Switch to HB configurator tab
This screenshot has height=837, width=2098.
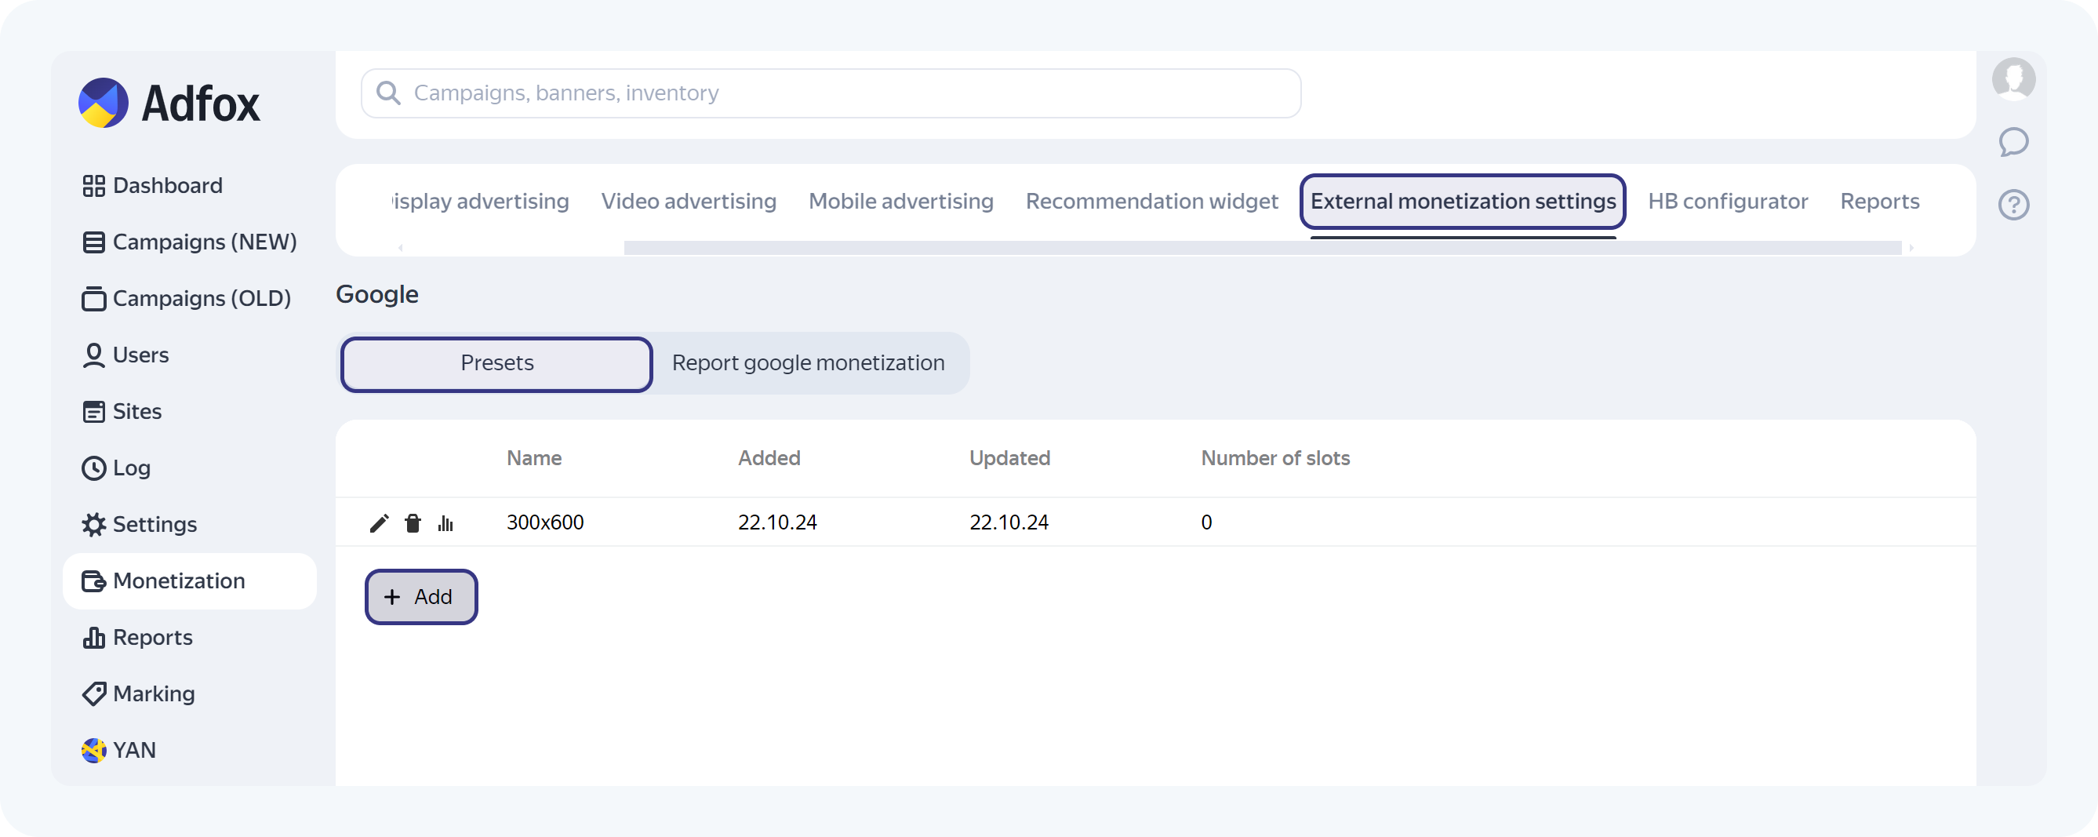click(x=1729, y=201)
